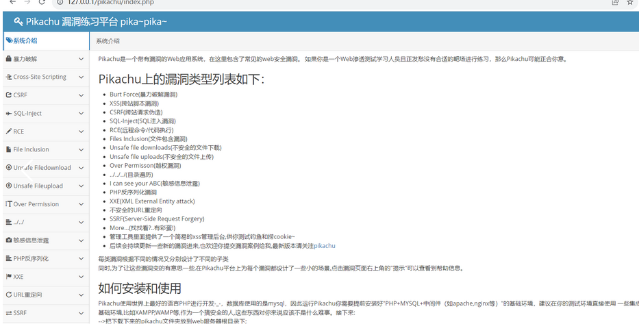The width and height of the screenshot is (639, 324).
Task: Click the ../../ directory traversal icon
Action: [8, 222]
